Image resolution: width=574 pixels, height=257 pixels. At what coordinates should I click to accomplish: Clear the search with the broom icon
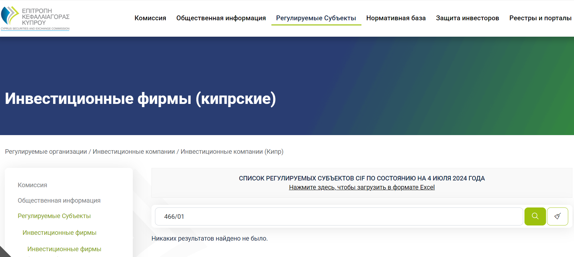(558, 216)
